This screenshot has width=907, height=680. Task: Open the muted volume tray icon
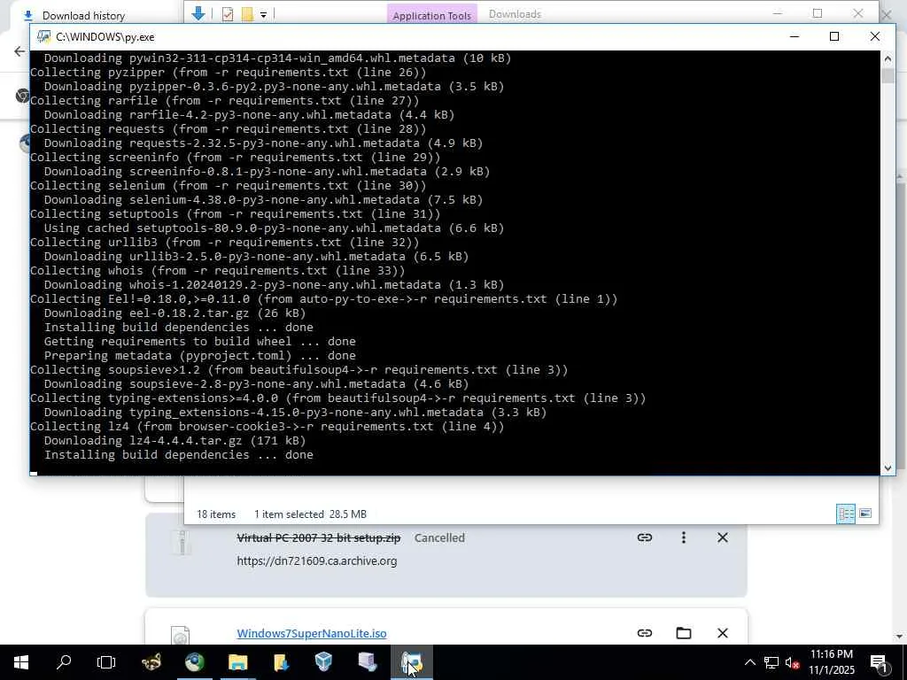tap(793, 662)
